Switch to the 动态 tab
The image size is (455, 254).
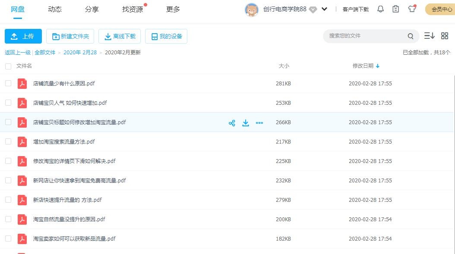[55, 9]
